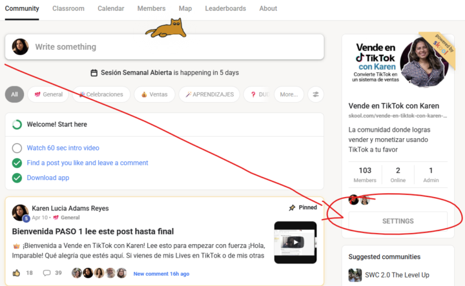Viewport: 465px width, 286px height.
Task: View the Leaderboards tab
Action: [225, 8]
